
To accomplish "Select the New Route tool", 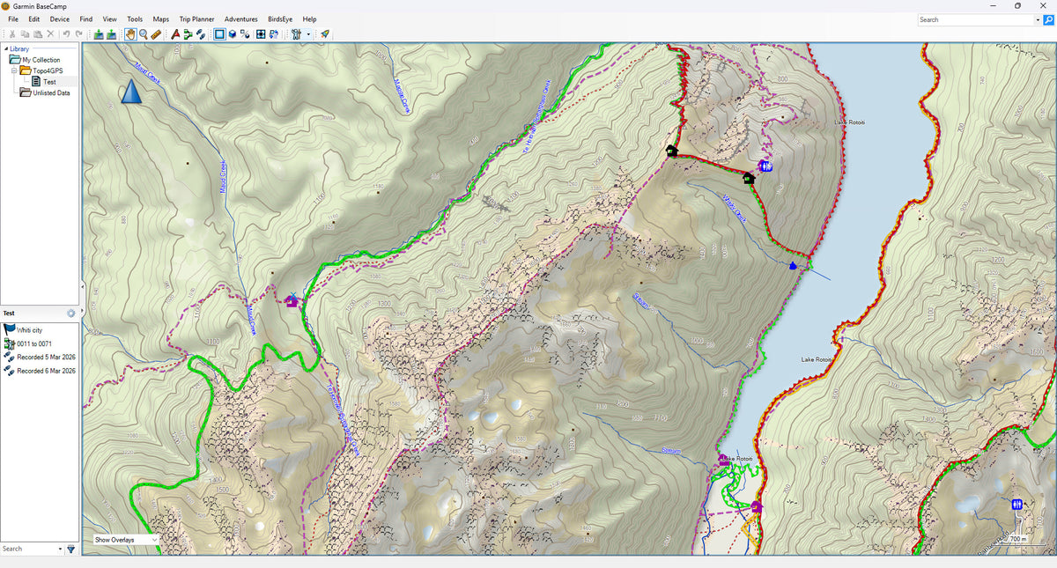I will (x=188, y=34).
